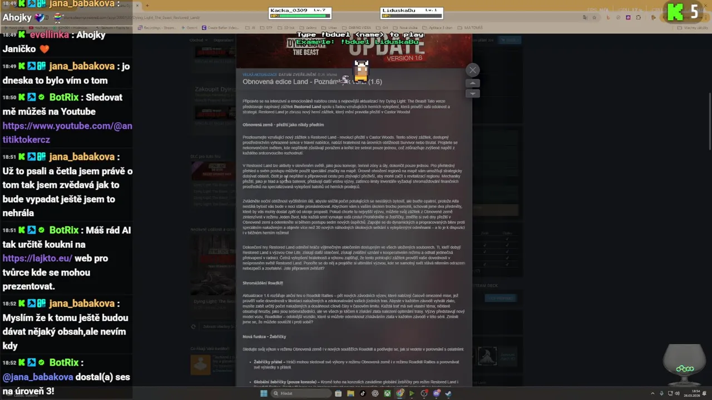Click the Dying Light Update 1.6 banner

[354, 51]
